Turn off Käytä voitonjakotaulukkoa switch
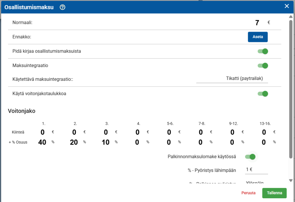The image size is (295, 202). tap(263, 94)
